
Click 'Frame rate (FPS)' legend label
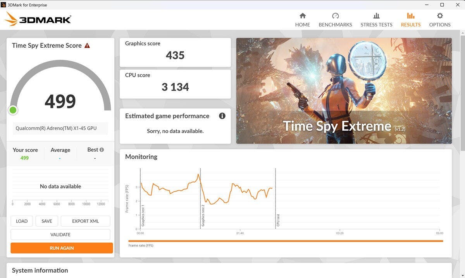click(x=141, y=245)
